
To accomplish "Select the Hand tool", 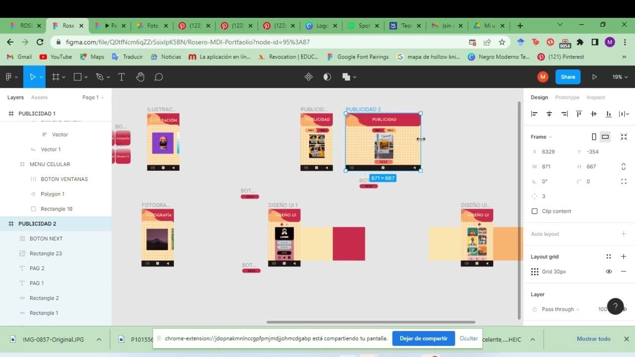I will (140, 77).
